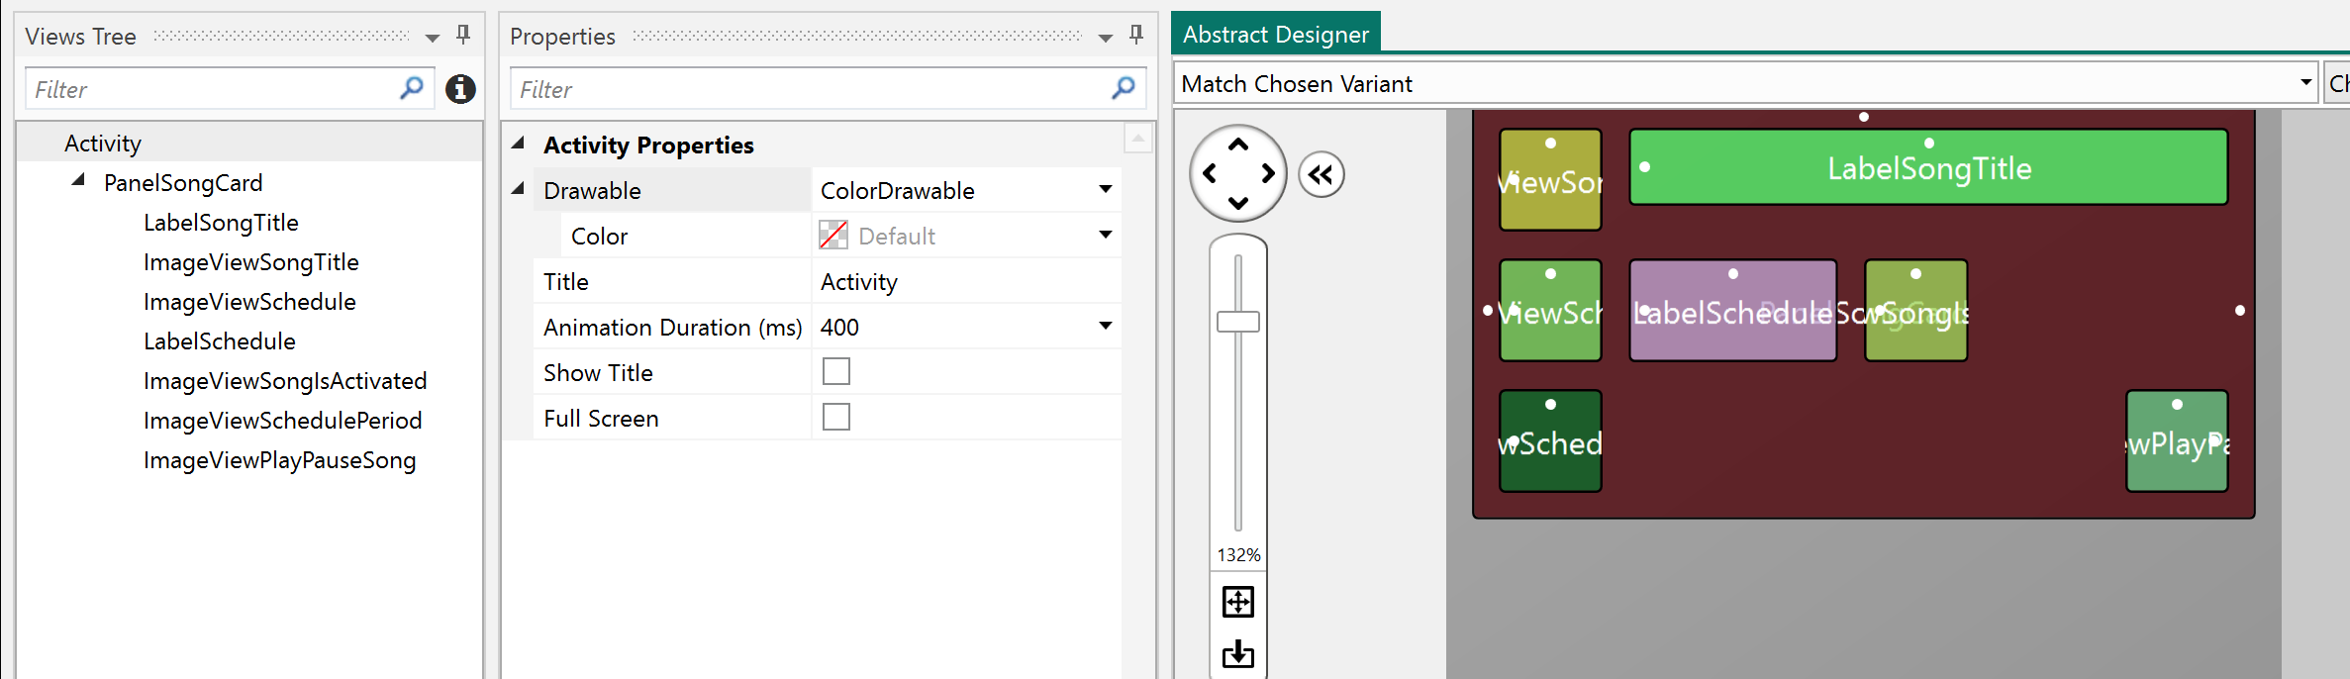The width and height of the screenshot is (2350, 679).
Task: Click the download-arrow icon below zoom
Action: 1238,653
